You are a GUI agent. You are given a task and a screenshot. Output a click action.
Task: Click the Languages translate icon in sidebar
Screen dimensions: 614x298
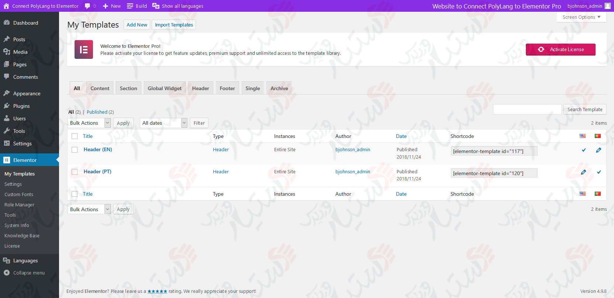[7, 260]
